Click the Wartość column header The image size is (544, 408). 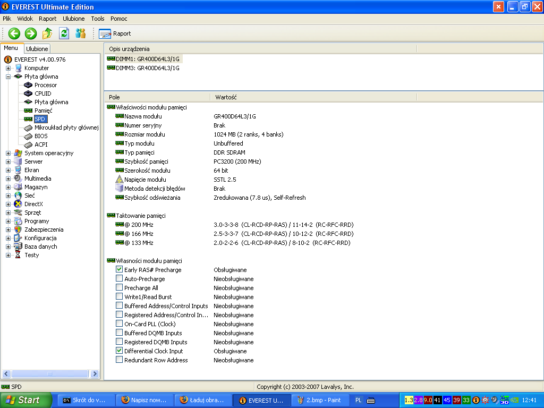coord(313,97)
